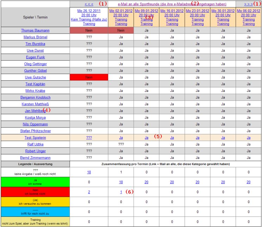The width and height of the screenshot is (262, 227).
Task: Open e-Mail an alle Sportfreunde link
Action: pos(172,4)
